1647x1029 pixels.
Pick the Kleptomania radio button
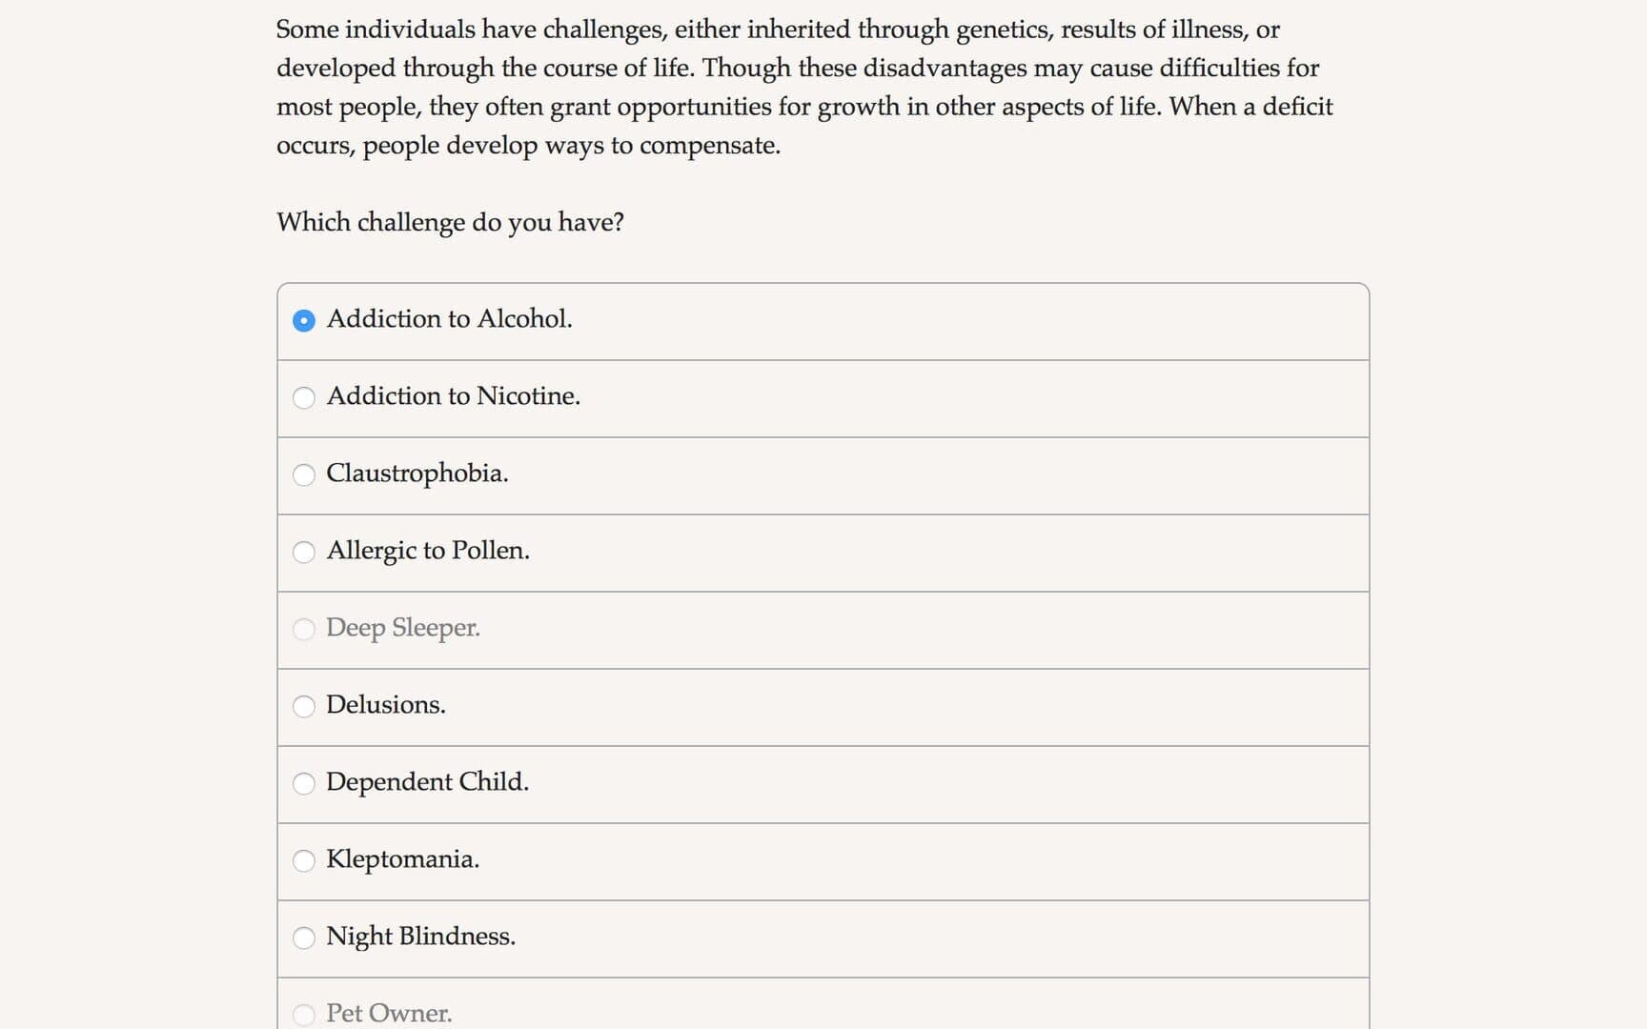304,860
